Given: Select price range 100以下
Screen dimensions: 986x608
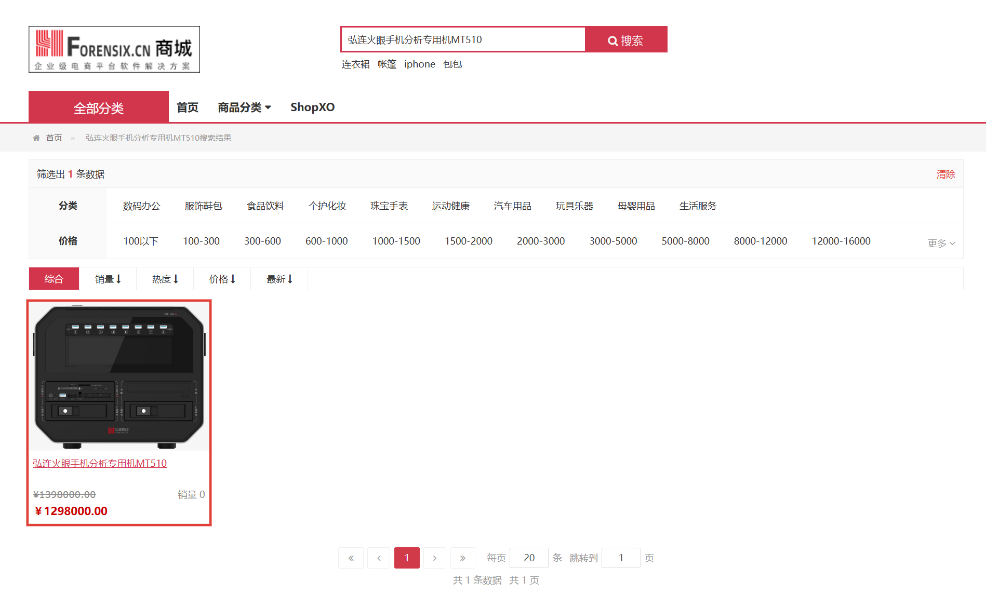Looking at the screenshot, I should (x=141, y=241).
